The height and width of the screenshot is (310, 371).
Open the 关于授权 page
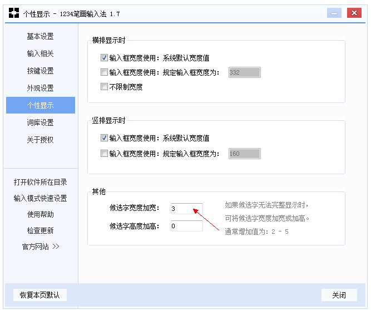(x=40, y=140)
